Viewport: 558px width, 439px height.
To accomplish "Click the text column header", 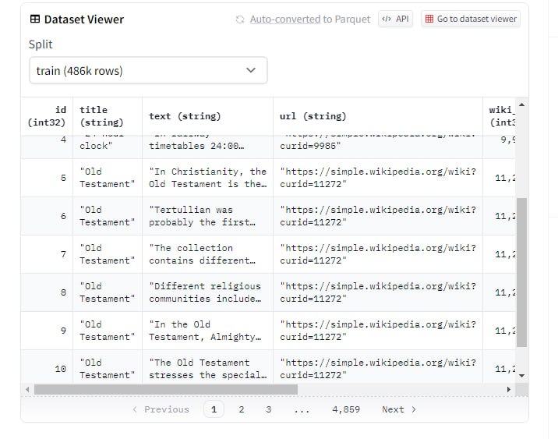I will click(x=185, y=116).
